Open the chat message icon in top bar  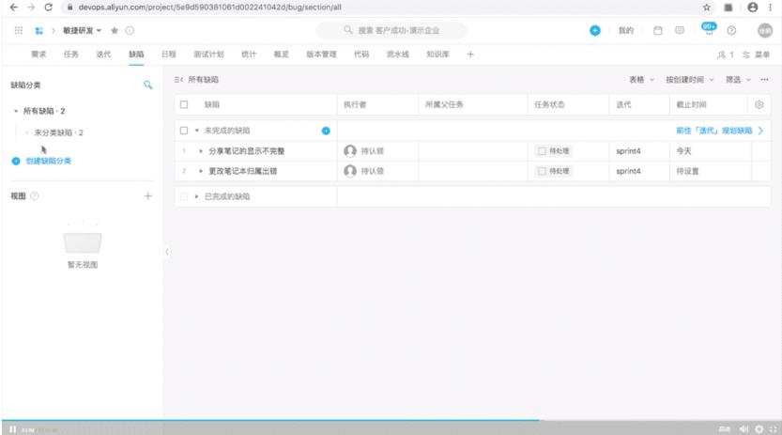(x=680, y=30)
